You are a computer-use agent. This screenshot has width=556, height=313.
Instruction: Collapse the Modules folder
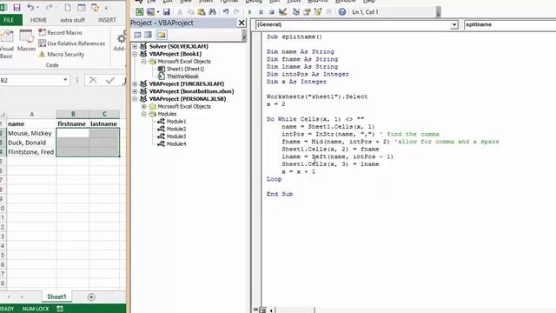click(x=143, y=114)
